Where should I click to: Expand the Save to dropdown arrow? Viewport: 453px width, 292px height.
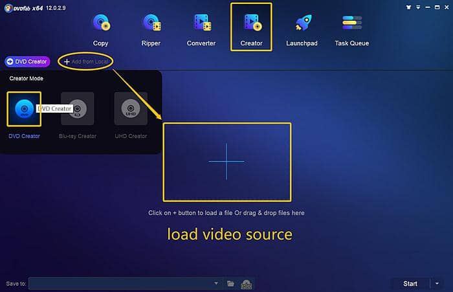[x=216, y=284]
